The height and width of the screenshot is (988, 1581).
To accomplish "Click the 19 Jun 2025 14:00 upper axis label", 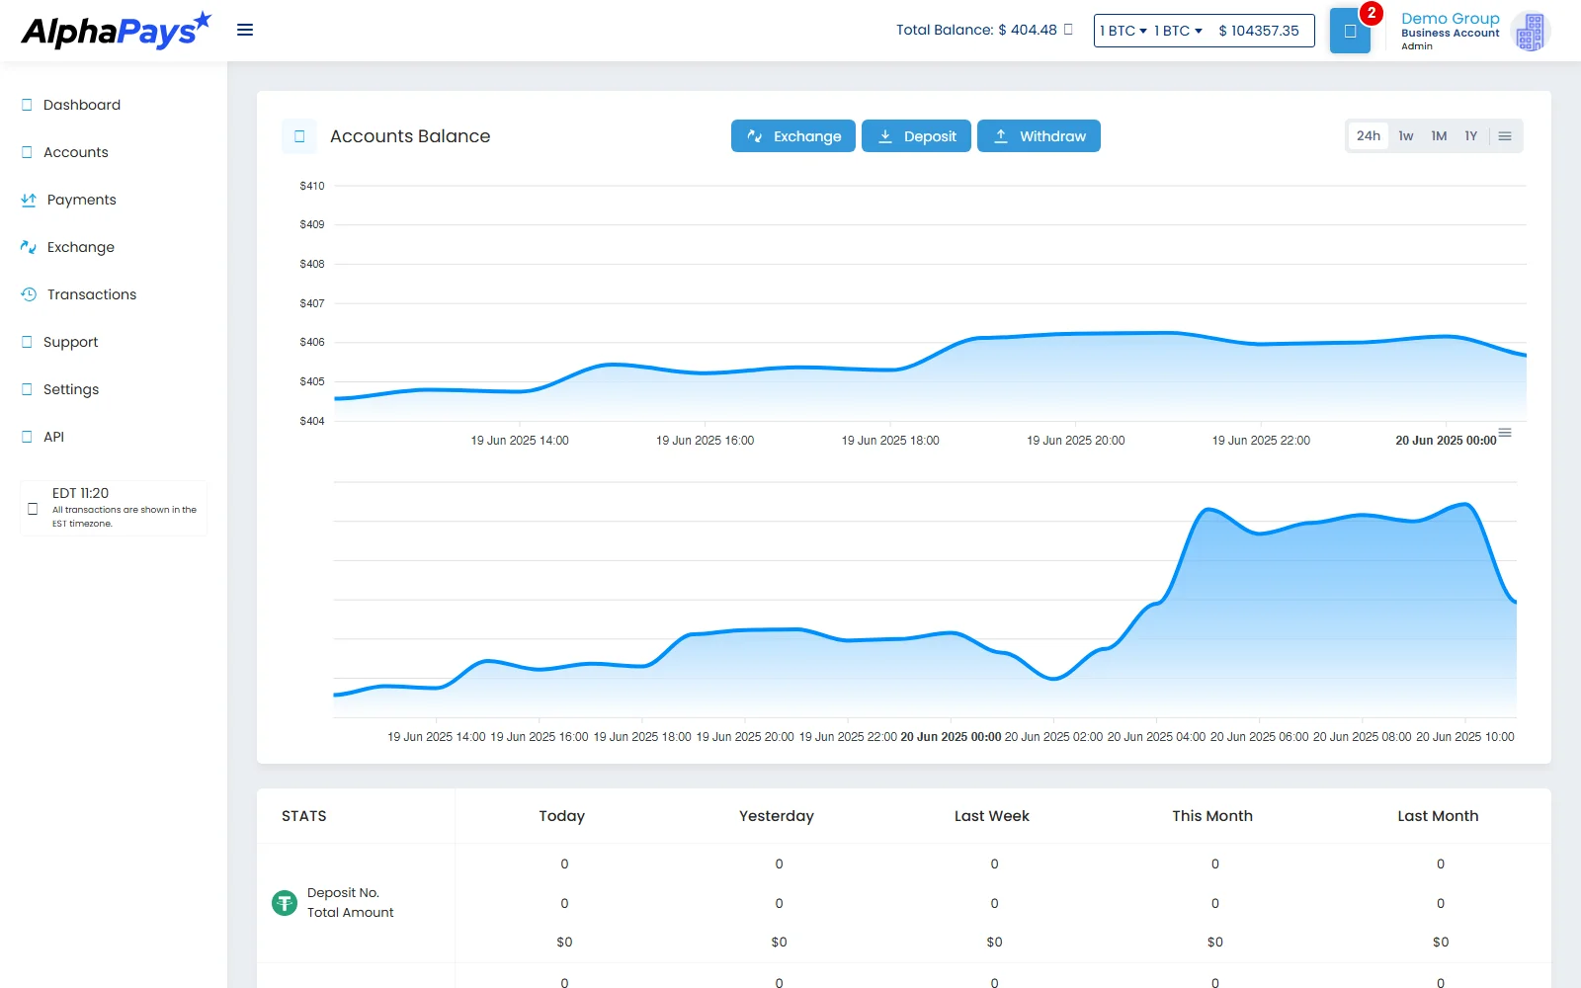I will [x=520, y=441].
